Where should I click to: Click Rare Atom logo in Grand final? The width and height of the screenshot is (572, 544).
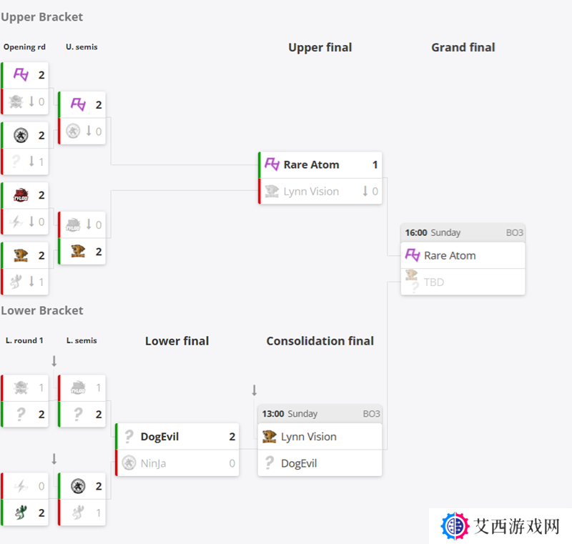point(413,255)
